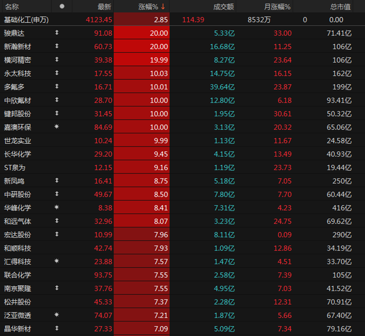
Task: Click arrow marker icon beside 宏达股份
Action: 57,234
